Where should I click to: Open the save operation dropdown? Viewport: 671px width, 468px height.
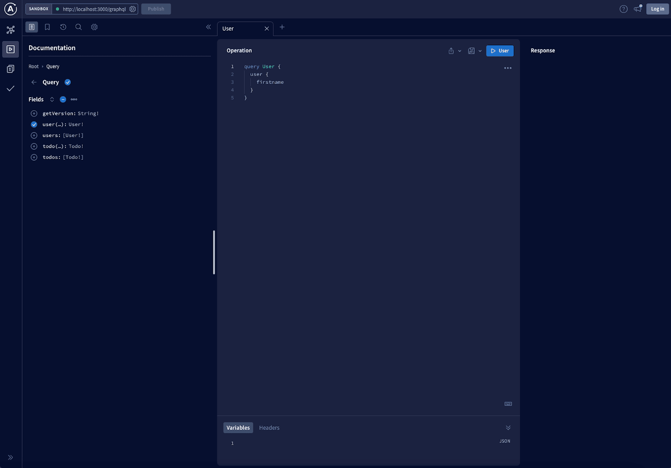point(480,50)
